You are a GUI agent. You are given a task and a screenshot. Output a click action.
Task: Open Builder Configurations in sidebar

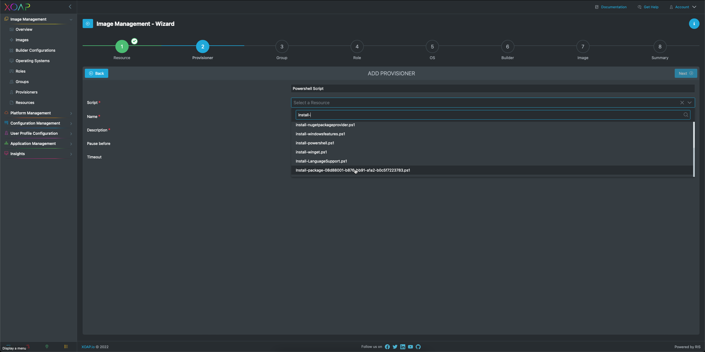(35, 50)
